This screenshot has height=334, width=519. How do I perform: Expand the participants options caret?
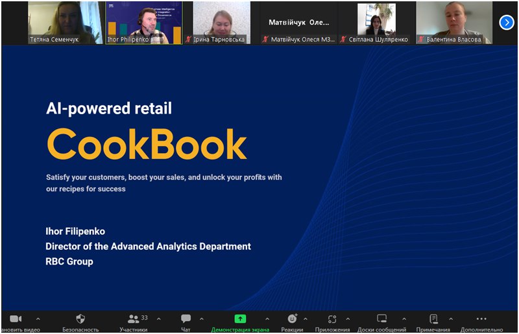click(x=158, y=319)
